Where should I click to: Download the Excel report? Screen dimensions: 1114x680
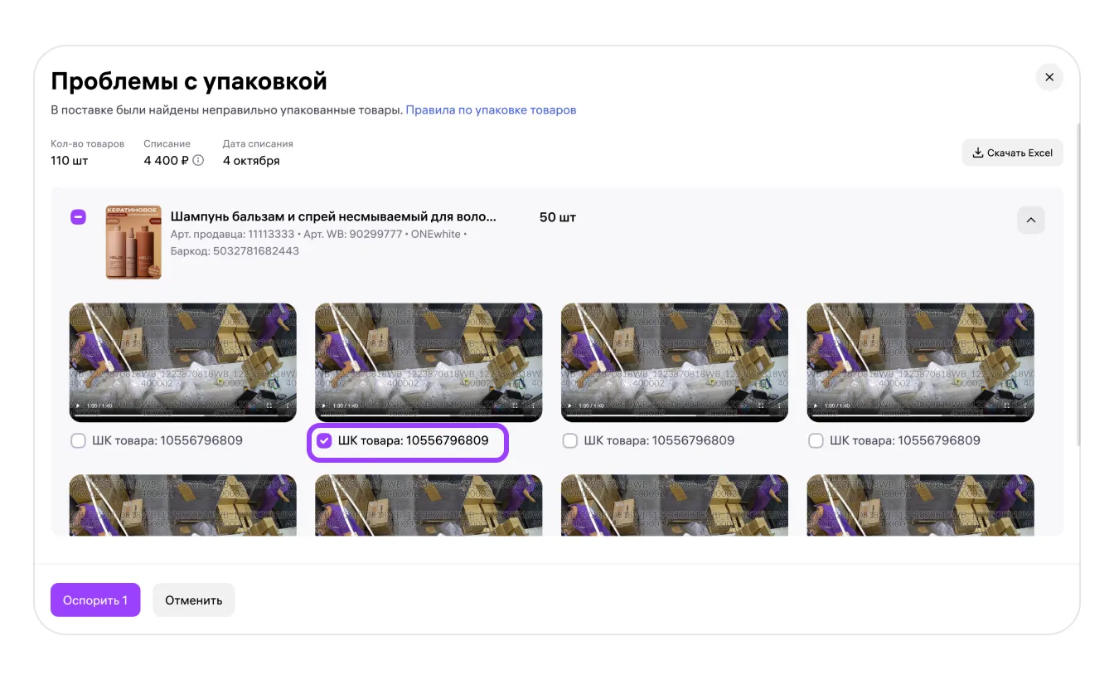pyautogui.click(x=1012, y=153)
